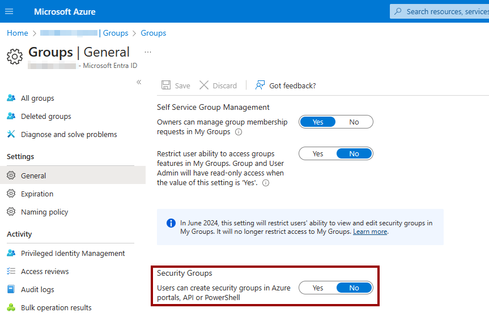Allow users to create security groups Yes

coord(318,288)
